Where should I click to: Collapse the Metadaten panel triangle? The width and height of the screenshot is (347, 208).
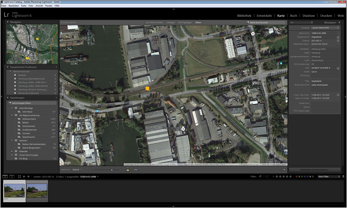click(339, 23)
